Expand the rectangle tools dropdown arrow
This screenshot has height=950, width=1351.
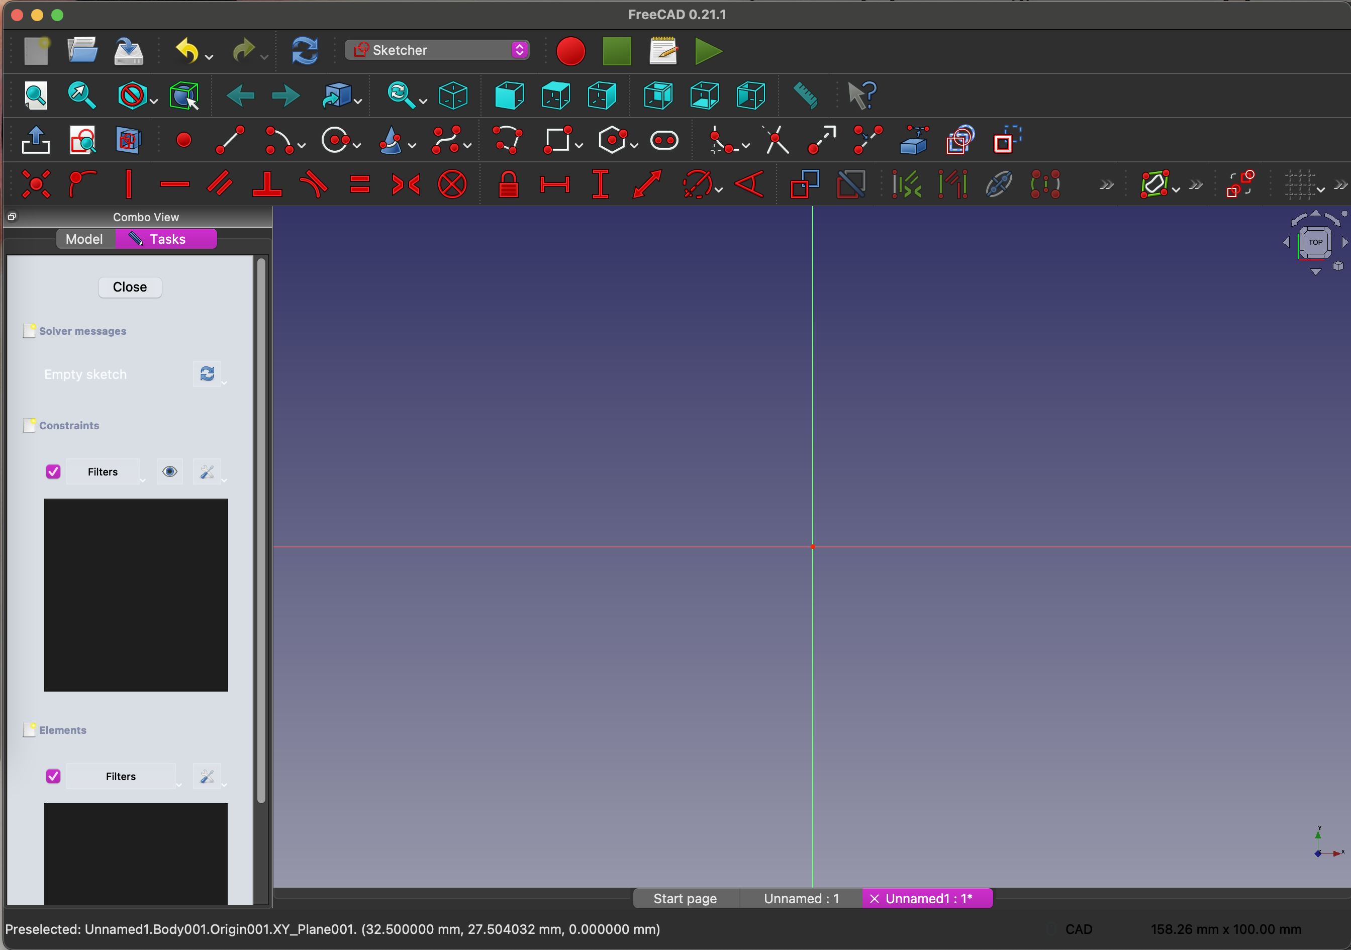(579, 145)
